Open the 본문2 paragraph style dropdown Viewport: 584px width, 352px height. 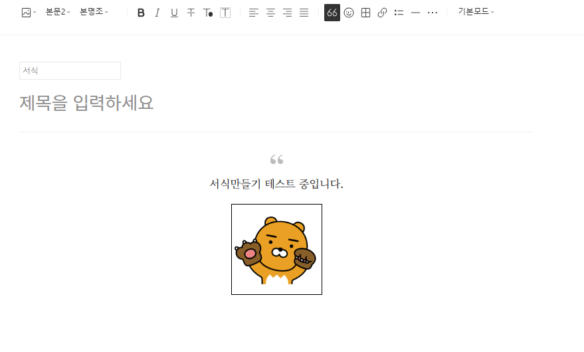[58, 12]
